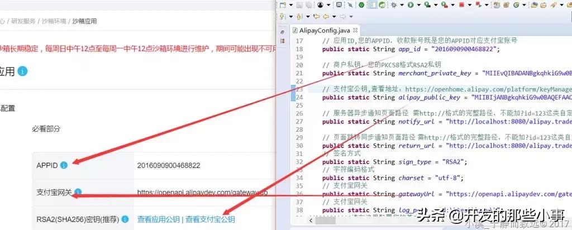
Task: Click the 必看部分 heading text
Action: (x=46, y=128)
